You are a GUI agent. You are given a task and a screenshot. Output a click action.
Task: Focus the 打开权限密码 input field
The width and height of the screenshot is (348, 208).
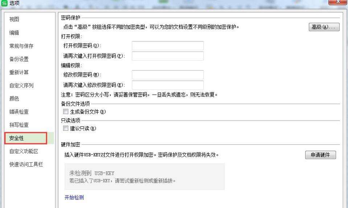(168, 45)
